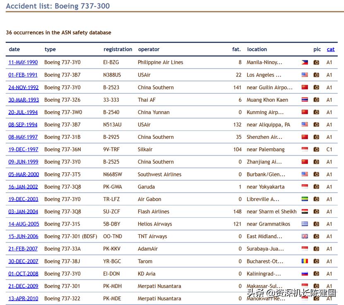Follow the 19-DEC-1997 date link
344x305 pixels.
tap(23, 149)
